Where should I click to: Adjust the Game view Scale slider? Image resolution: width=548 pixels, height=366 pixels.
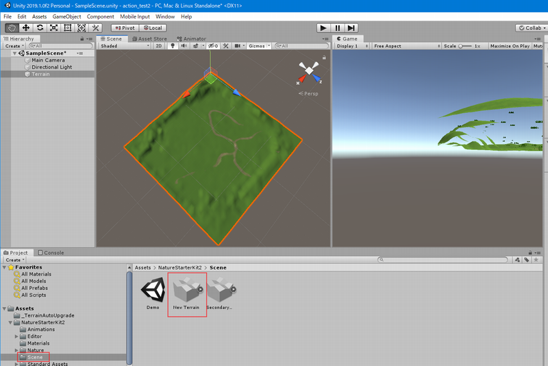466,46
